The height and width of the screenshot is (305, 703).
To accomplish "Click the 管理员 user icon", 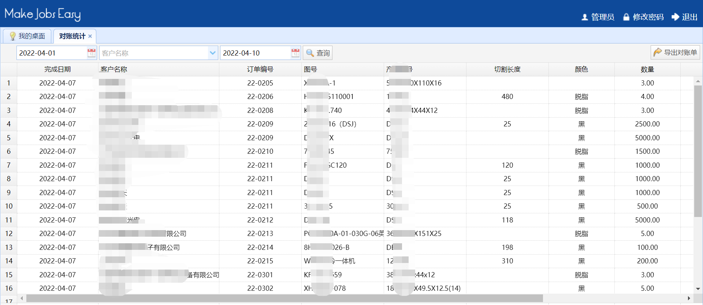I will [585, 17].
